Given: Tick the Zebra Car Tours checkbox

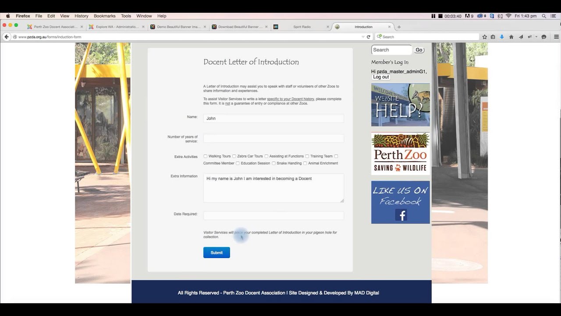Looking at the screenshot, I should click(234, 156).
